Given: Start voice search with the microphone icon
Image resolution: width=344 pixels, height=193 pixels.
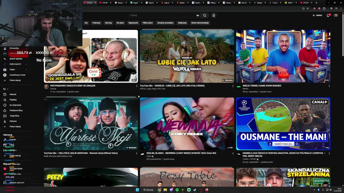Looking at the screenshot, I should tap(214, 16).
